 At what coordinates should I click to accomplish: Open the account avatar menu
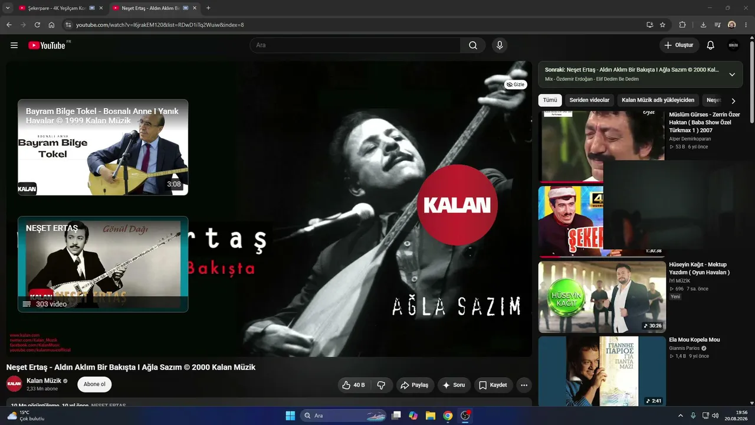point(733,45)
